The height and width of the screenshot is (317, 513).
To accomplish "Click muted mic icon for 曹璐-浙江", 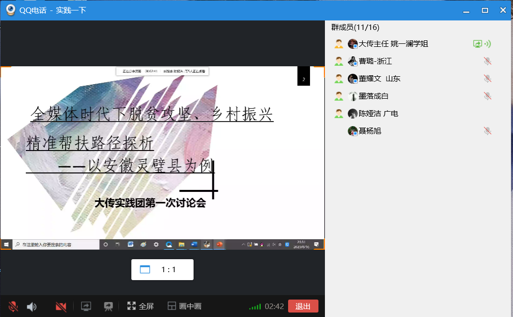I will 488,61.
